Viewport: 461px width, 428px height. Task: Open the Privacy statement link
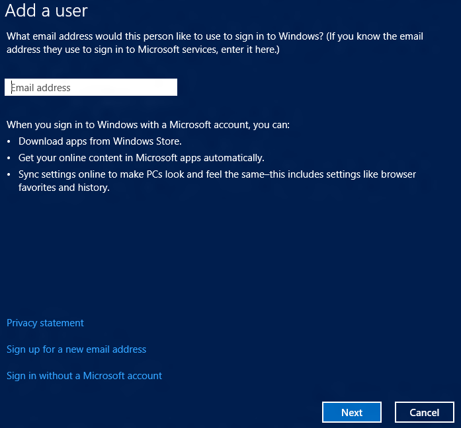coord(45,323)
